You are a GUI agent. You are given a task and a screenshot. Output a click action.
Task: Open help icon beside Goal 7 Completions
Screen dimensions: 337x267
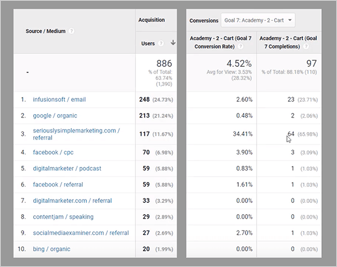pos(306,47)
